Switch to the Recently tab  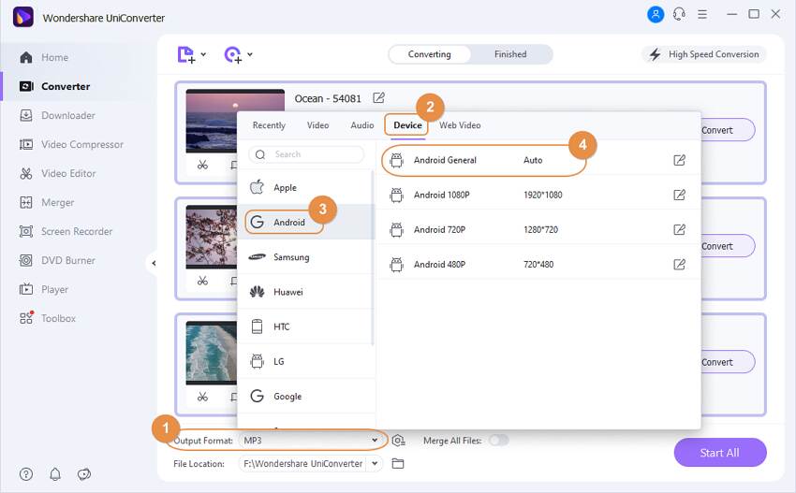[269, 125]
